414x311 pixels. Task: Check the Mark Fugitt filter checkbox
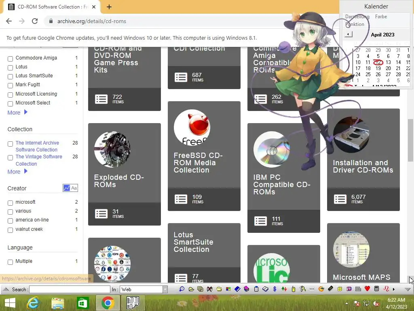tap(10, 86)
